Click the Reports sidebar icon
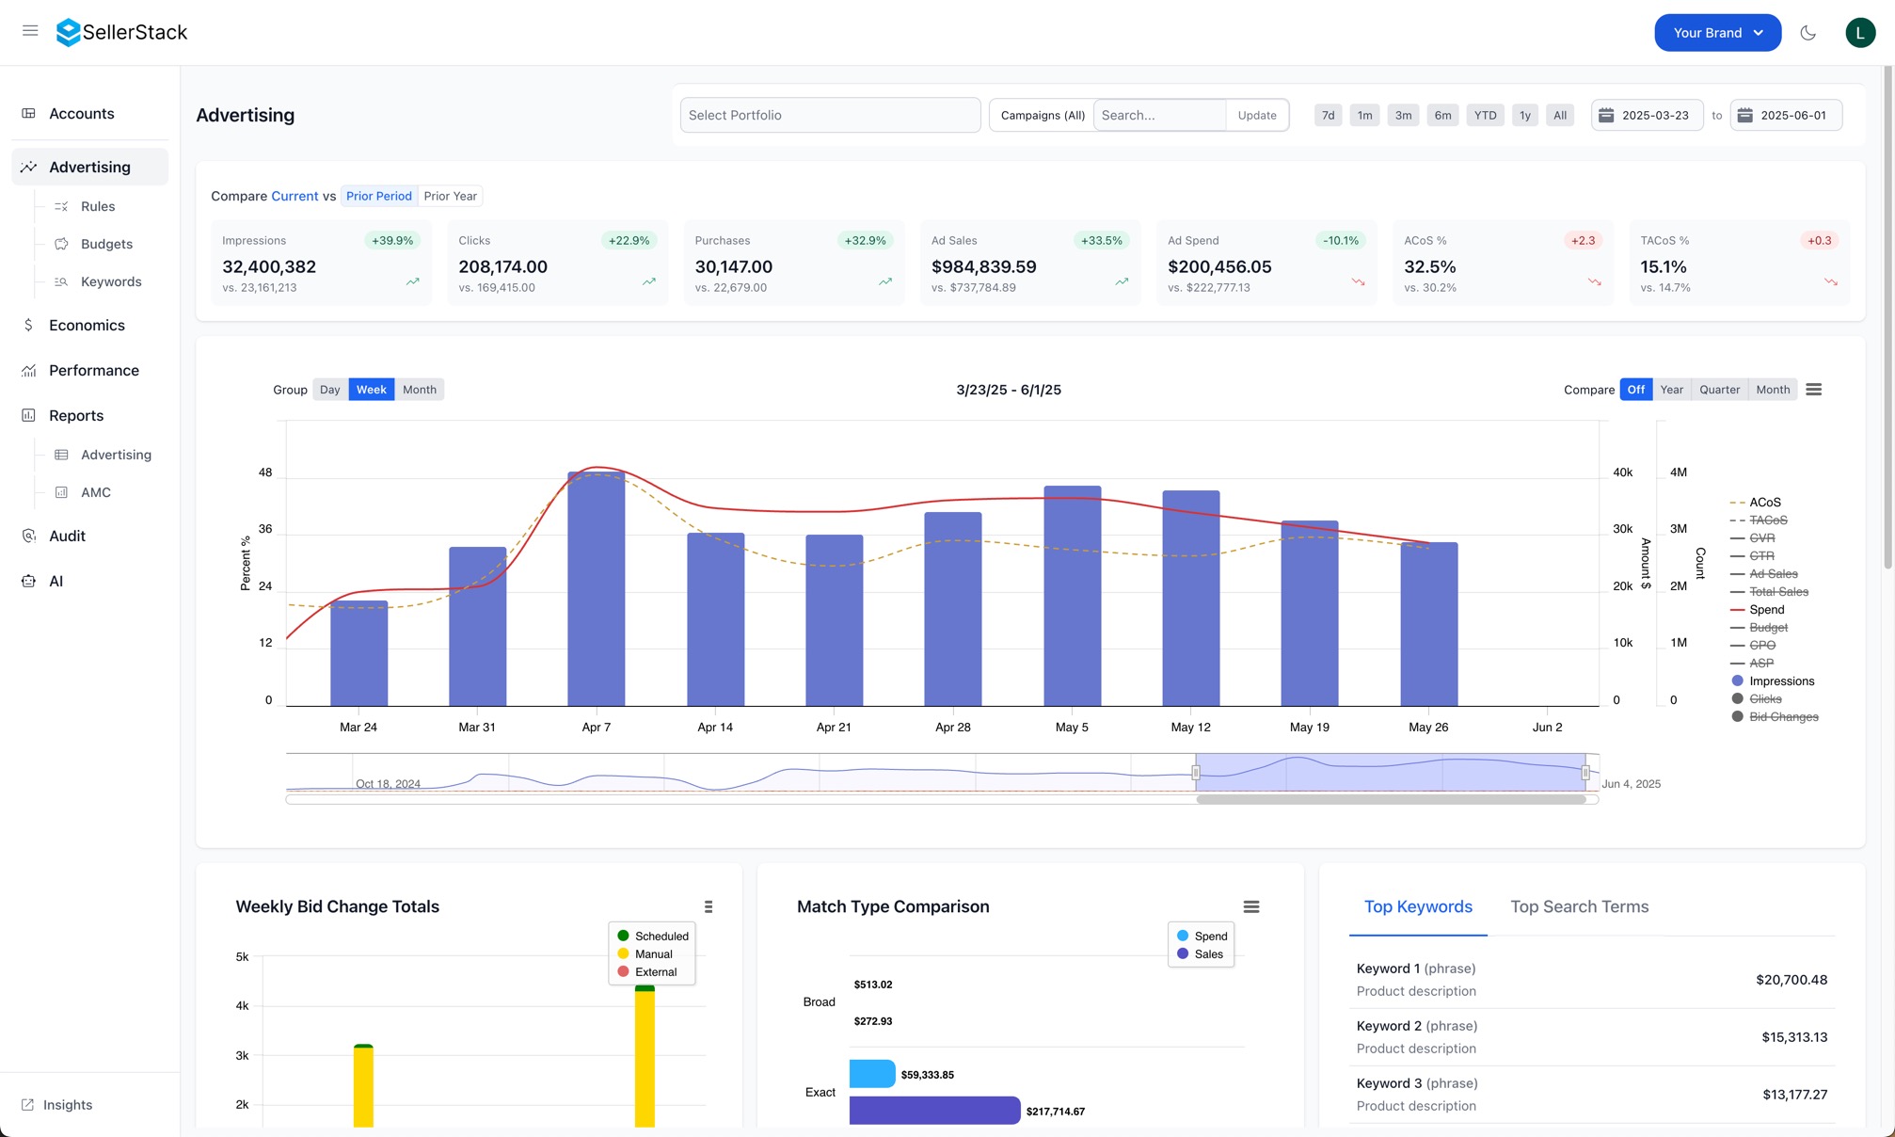The width and height of the screenshot is (1895, 1137). [x=29, y=415]
